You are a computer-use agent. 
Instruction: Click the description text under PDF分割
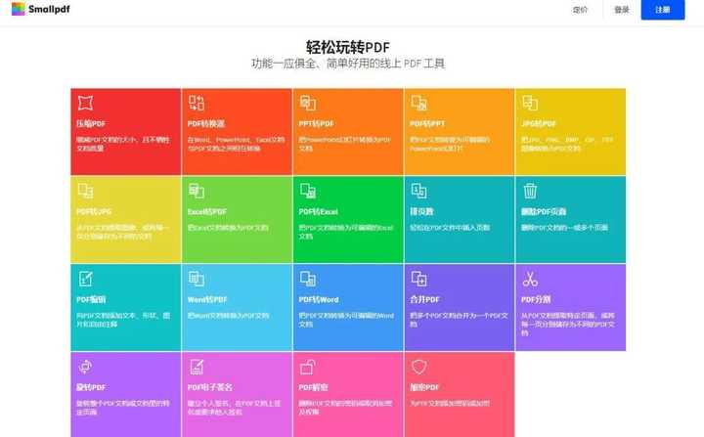pyautogui.click(x=568, y=325)
